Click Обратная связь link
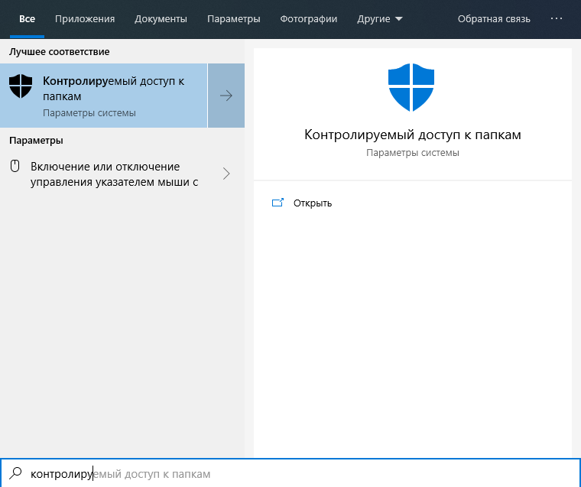The height and width of the screenshot is (487, 581). pos(494,19)
